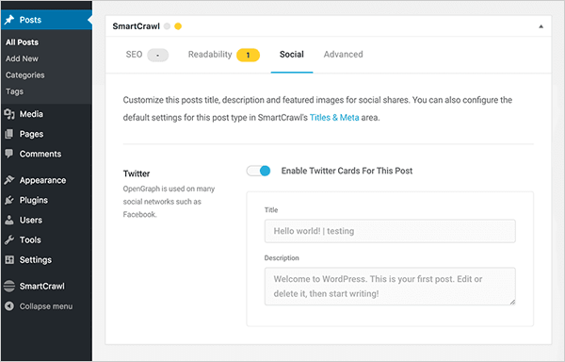Select the Social tab
Viewport: 565px width, 362px height.
[x=292, y=55]
